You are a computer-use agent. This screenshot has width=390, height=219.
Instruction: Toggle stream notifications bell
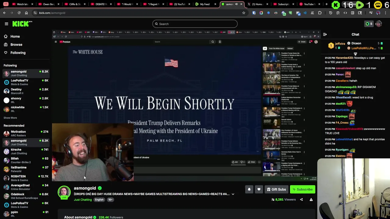pos(249,189)
